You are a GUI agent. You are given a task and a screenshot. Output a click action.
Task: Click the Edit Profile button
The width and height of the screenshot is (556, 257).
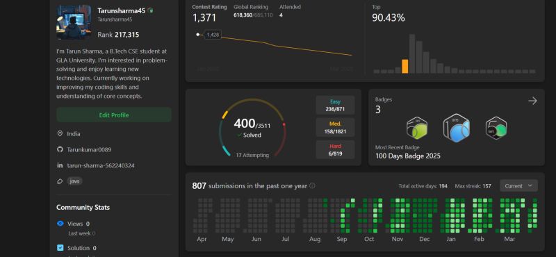[114, 115]
